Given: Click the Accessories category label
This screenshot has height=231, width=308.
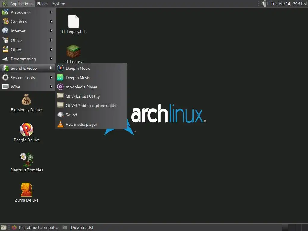Looking at the screenshot, I should tap(21, 12).
